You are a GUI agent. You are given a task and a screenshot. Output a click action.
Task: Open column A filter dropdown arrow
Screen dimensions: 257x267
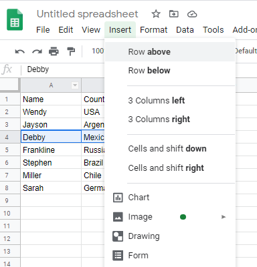coord(75,85)
